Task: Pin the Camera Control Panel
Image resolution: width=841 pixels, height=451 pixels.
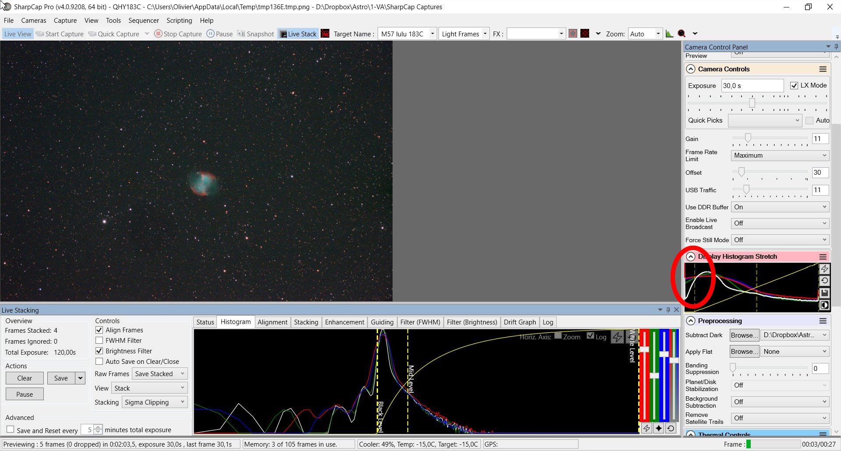Action: pyautogui.click(x=836, y=46)
